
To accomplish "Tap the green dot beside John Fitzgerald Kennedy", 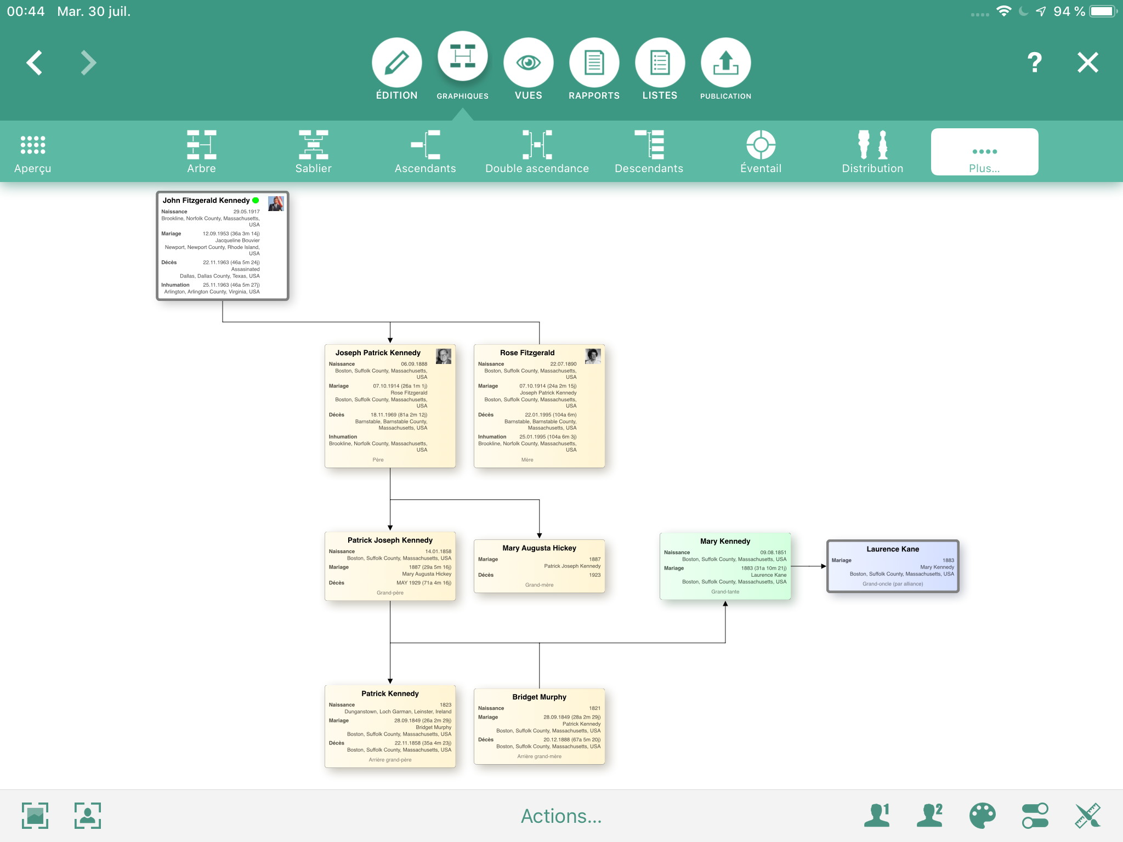I will click(256, 200).
